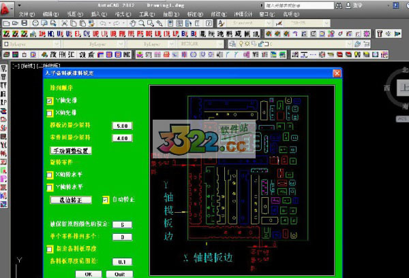This screenshot has height=278, width=409.
Task: Click the CV toolbar icon
Action: [87, 34]
